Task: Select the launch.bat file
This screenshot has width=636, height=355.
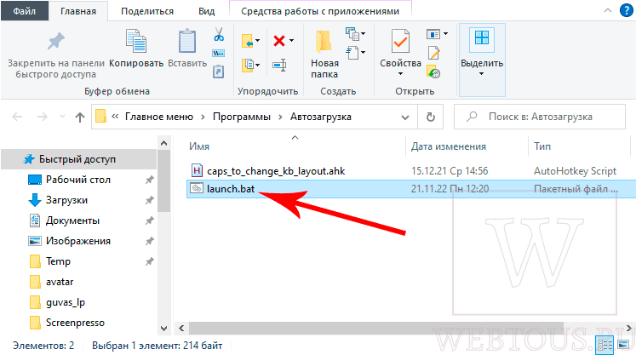Action: pyautogui.click(x=231, y=189)
